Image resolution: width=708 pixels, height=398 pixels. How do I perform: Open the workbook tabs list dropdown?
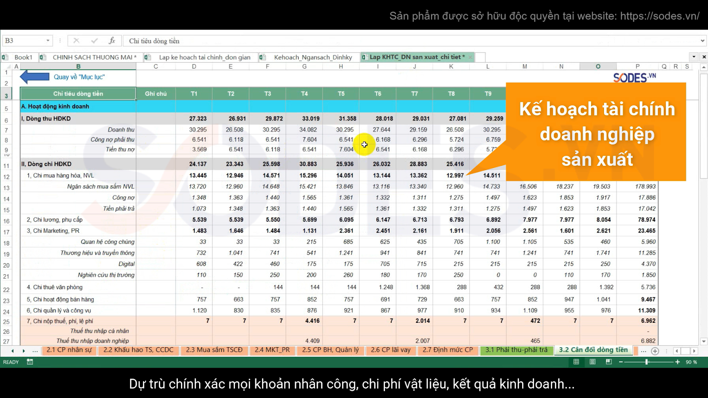(694, 57)
